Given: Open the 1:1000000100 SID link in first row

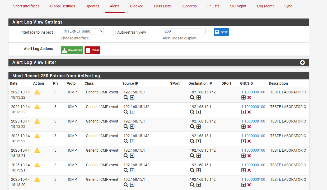Looking at the screenshot, I should coord(253,92).
